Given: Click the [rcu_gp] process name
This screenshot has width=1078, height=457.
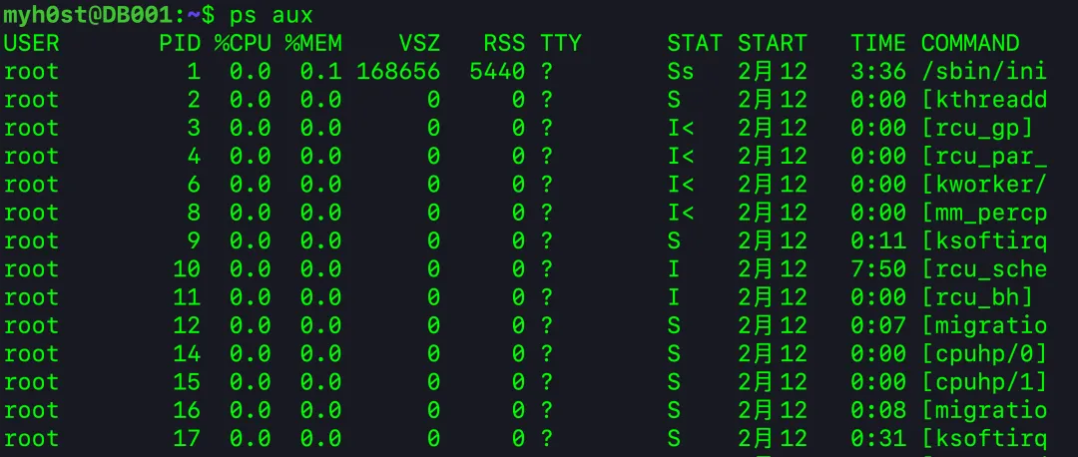Looking at the screenshot, I should pyautogui.click(x=977, y=128).
